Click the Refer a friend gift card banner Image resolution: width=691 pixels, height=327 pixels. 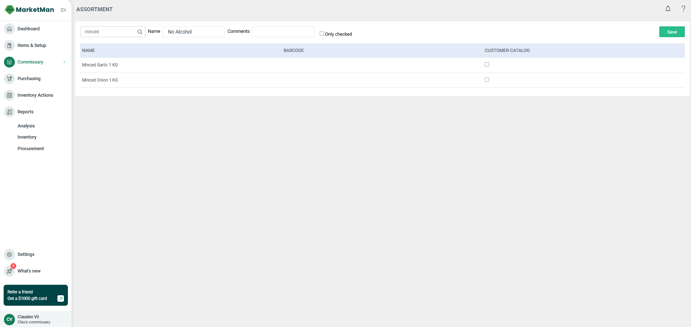tap(35, 295)
